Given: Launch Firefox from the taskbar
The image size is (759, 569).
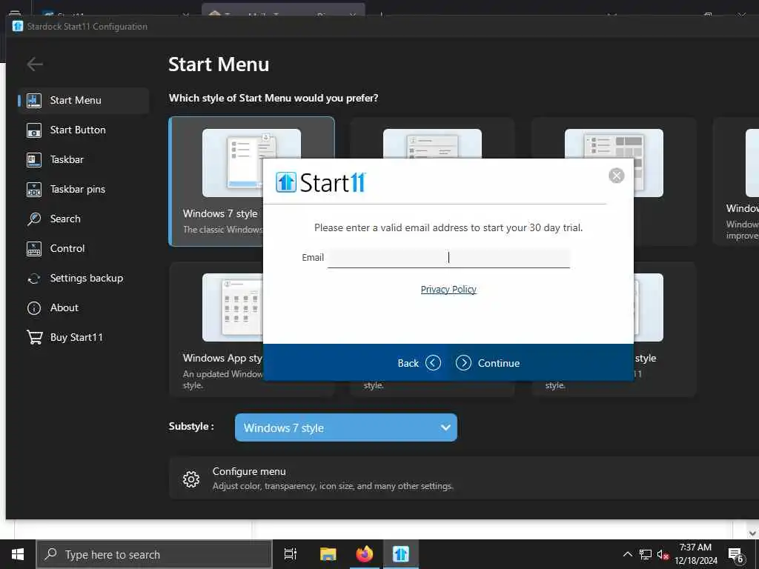Looking at the screenshot, I should [365, 554].
